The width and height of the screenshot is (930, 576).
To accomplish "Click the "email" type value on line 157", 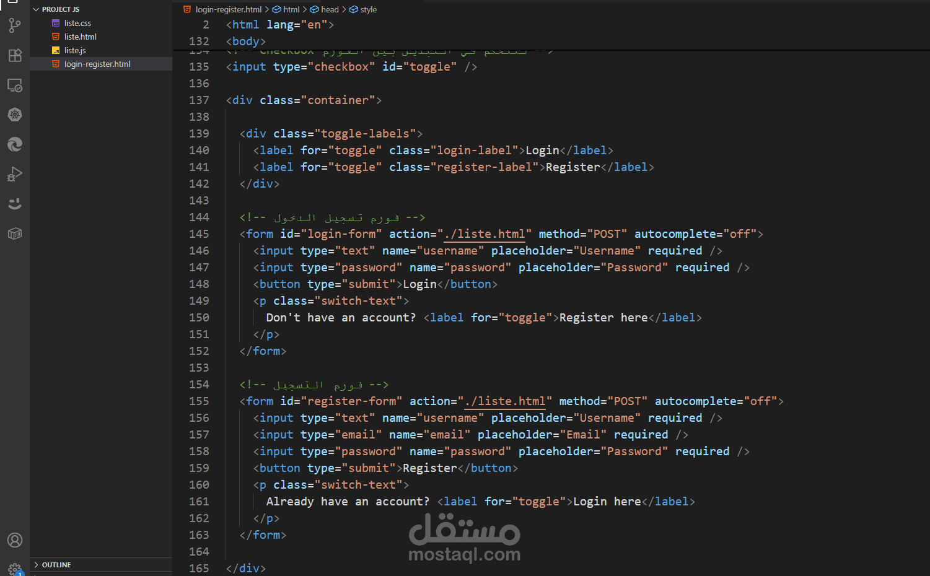I will pyautogui.click(x=359, y=435).
